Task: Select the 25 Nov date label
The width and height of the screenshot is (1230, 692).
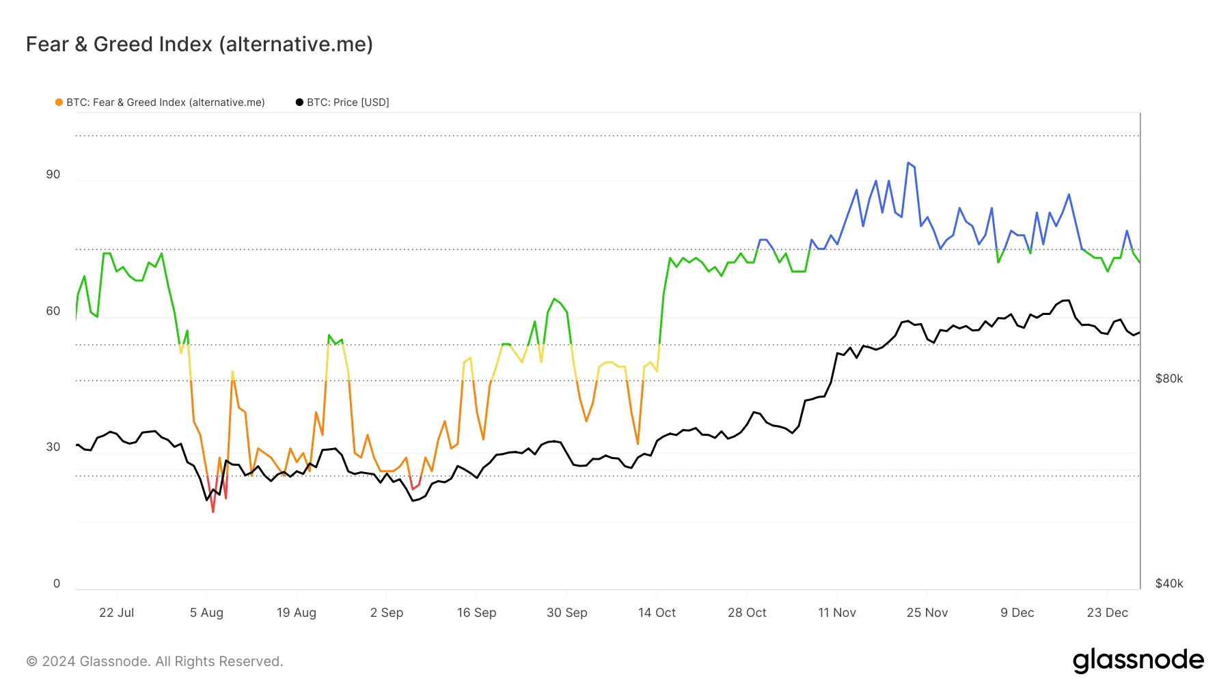Action: 927,613
